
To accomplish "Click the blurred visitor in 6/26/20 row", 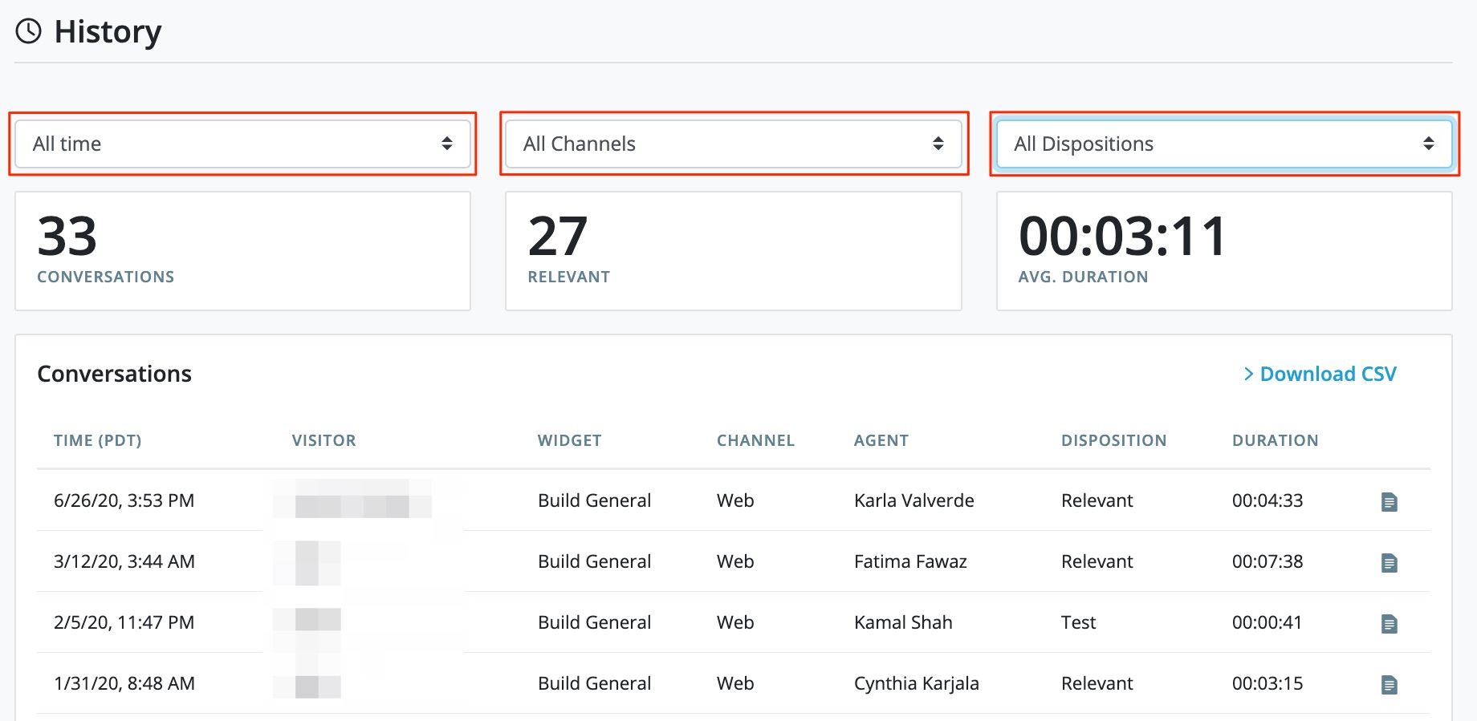I will coord(352,499).
